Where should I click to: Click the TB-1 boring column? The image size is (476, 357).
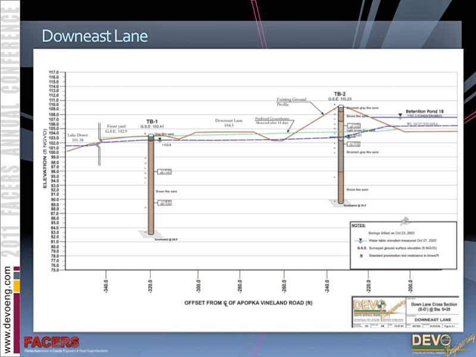coord(151,184)
